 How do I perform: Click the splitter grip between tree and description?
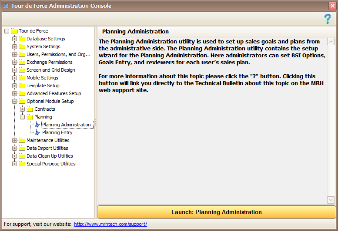click(96, 122)
